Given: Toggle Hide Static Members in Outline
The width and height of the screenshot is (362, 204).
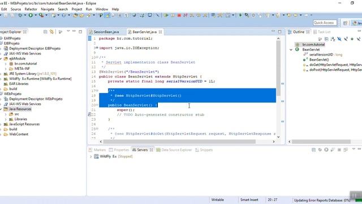Looking at the screenshot, I should click(x=346, y=39).
